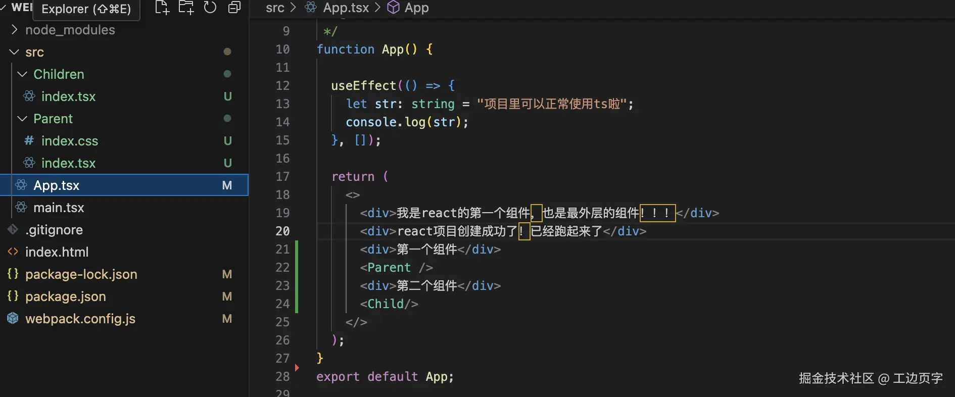Screen dimensions: 955x397
Task: Select package-lock.json in Explorer
Action: (81, 274)
